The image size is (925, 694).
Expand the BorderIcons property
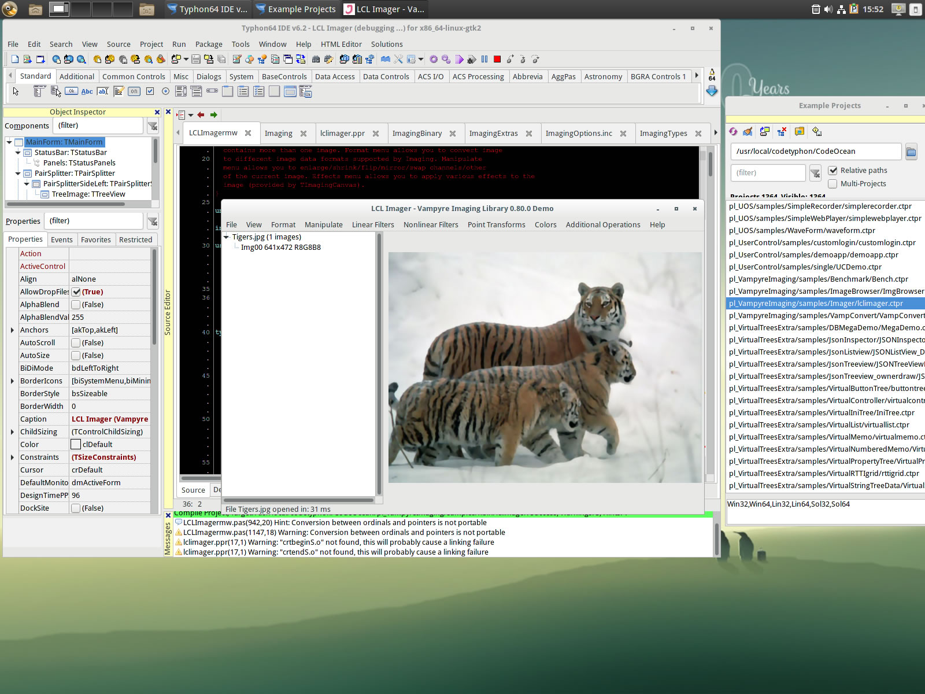click(12, 381)
